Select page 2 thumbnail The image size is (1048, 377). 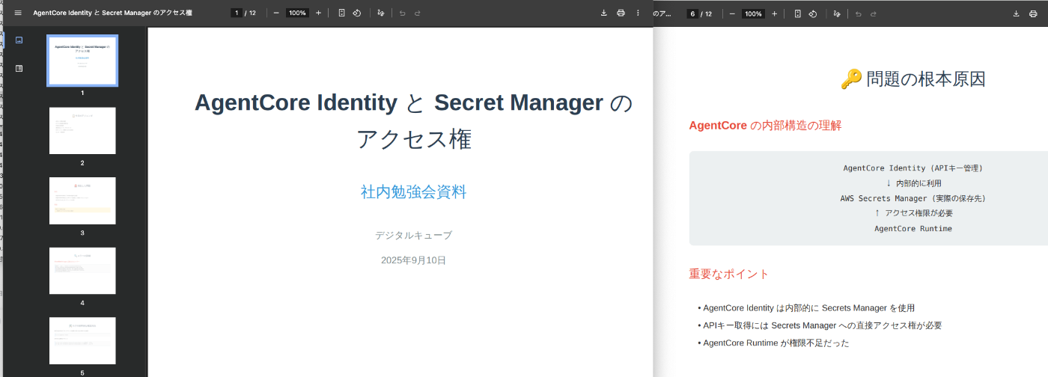point(82,131)
